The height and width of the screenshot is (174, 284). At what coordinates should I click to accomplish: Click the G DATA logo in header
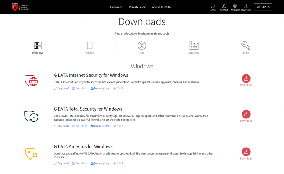click(20, 7)
